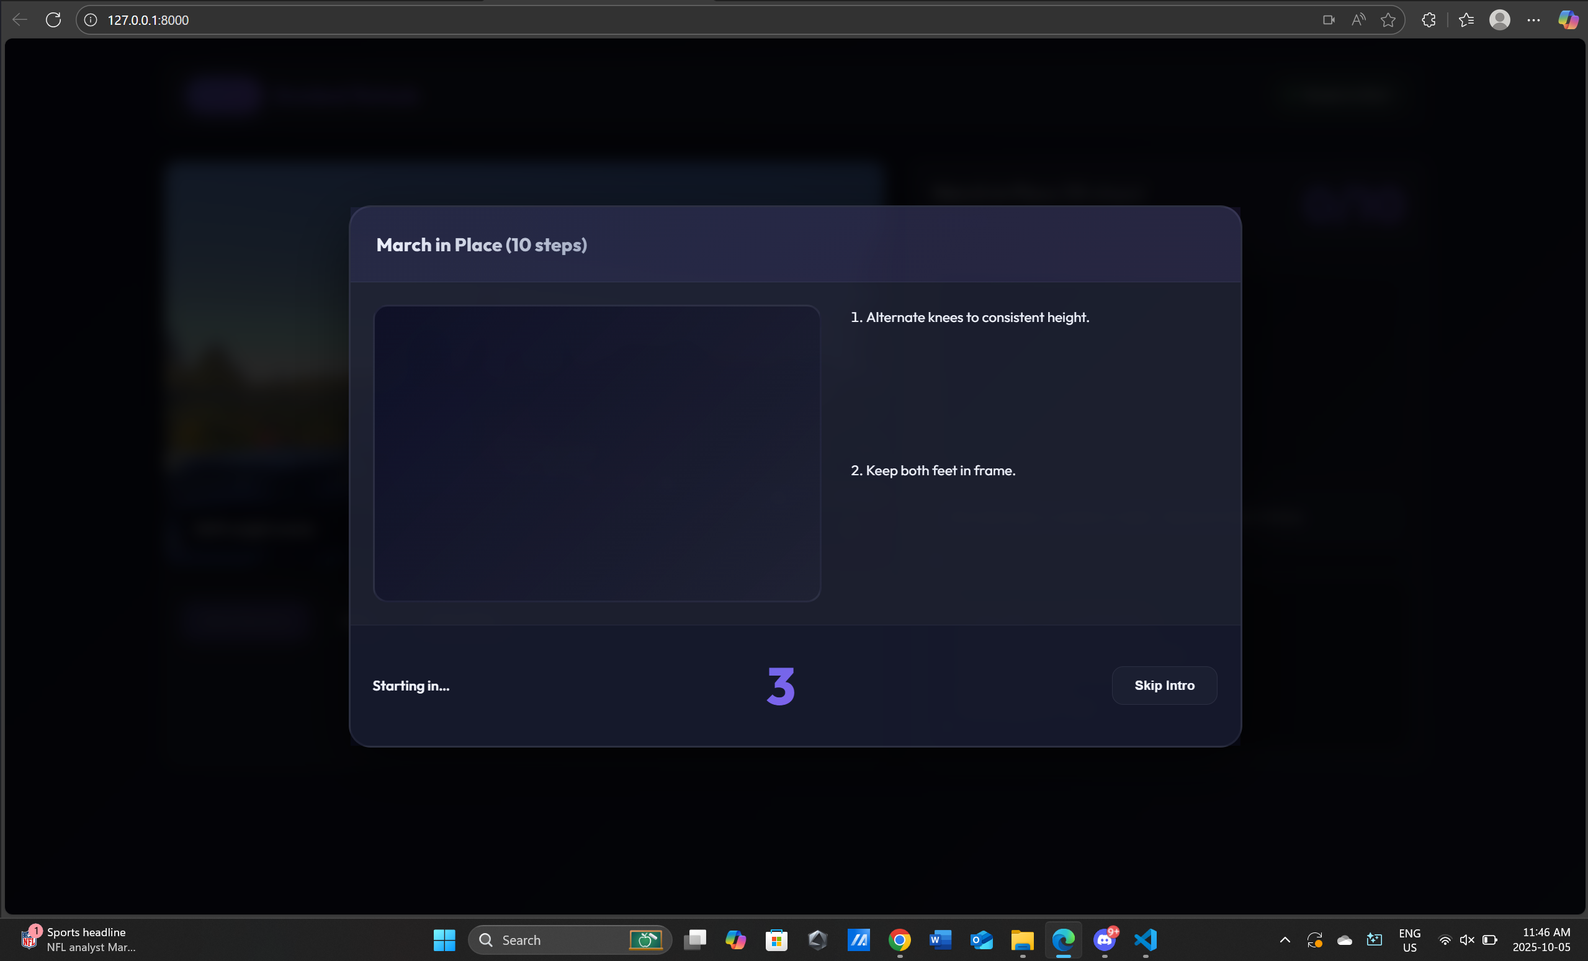Open Visual Studio Code from taskbar
The width and height of the screenshot is (1588, 961).
point(1146,940)
